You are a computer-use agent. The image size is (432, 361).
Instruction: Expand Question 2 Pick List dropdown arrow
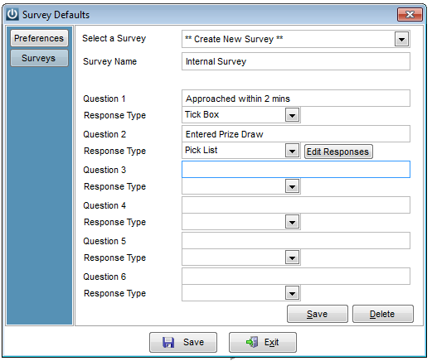pyautogui.click(x=292, y=151)
